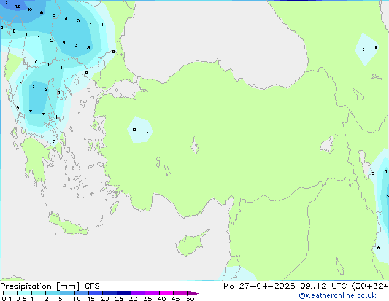
Task: Pick the 10–15 mm legend swatch
Action: [x=81, y=293]
